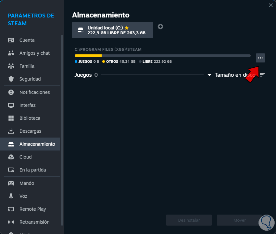Screen dimensions: 276x234
Task: Click the Voz microphone icon
Action: [x=11, y=196]
